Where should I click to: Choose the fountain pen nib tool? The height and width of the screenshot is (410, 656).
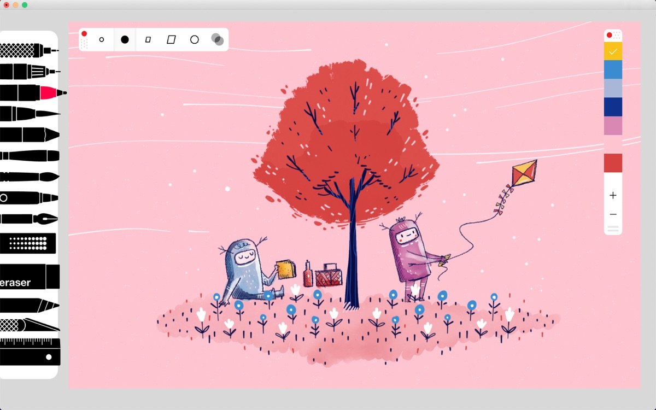[30, 219]
